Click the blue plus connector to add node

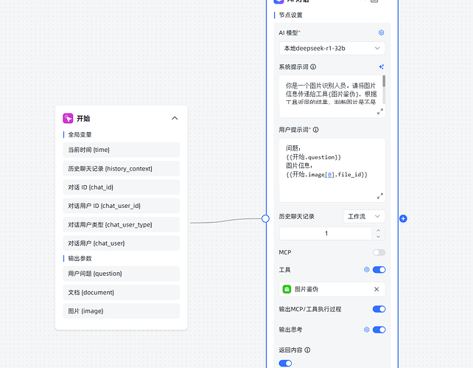pos(403,218)
